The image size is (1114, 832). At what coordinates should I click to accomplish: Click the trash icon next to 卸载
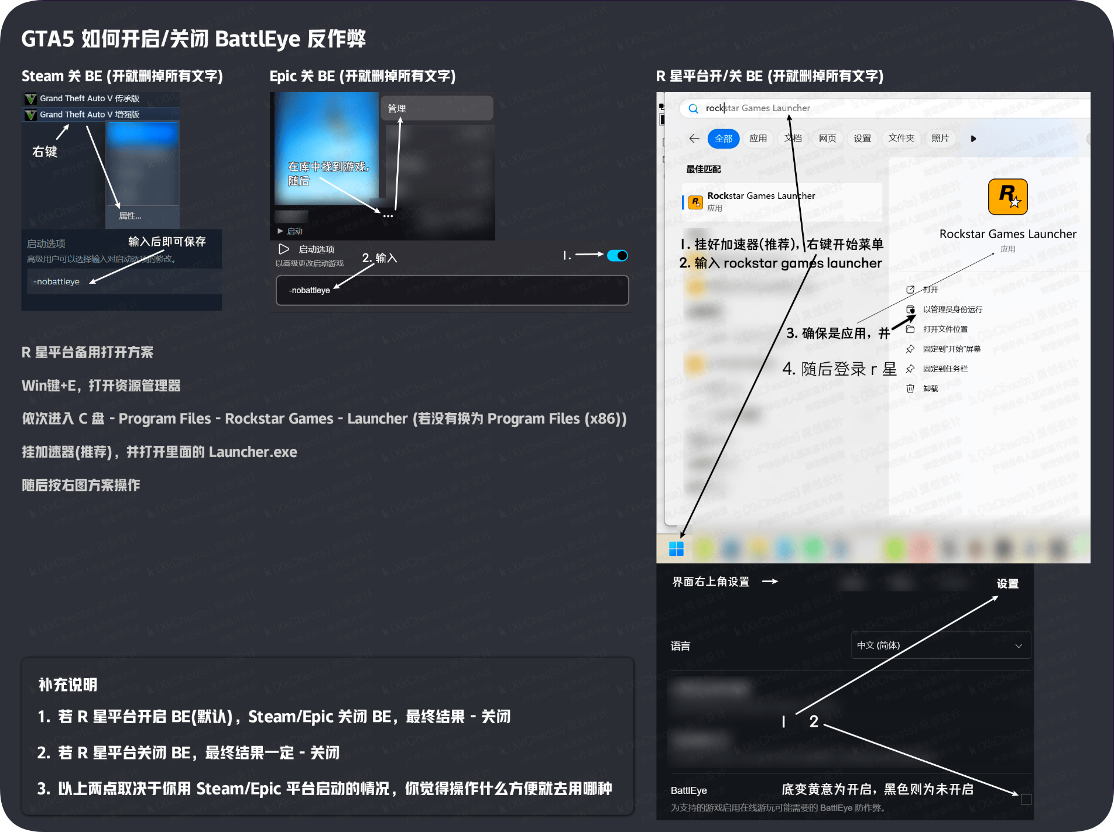pyautogui.click(x=910, y=388)
